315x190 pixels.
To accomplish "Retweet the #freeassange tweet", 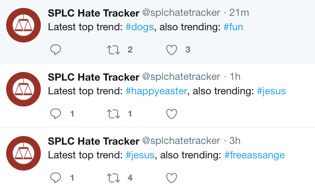I will (x=114, y=178).
